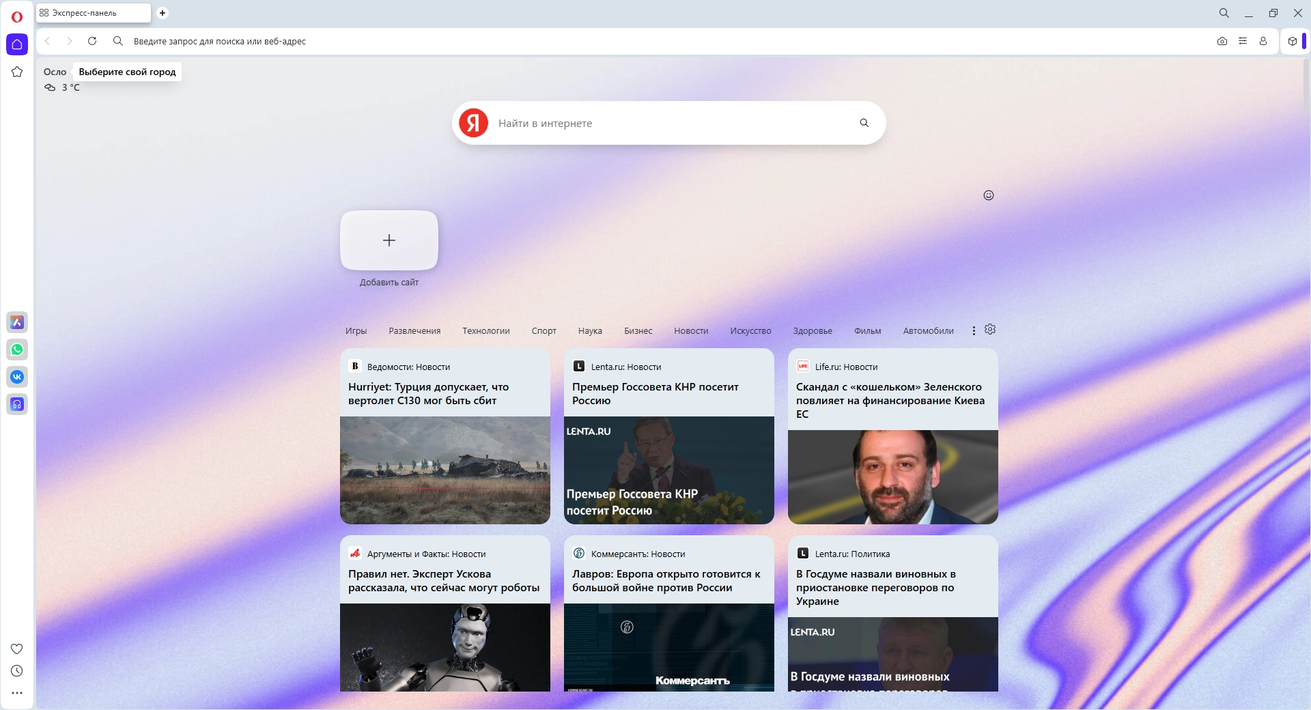
Task: Click the Добавить сайт caption
Action: tap(389, 282)
